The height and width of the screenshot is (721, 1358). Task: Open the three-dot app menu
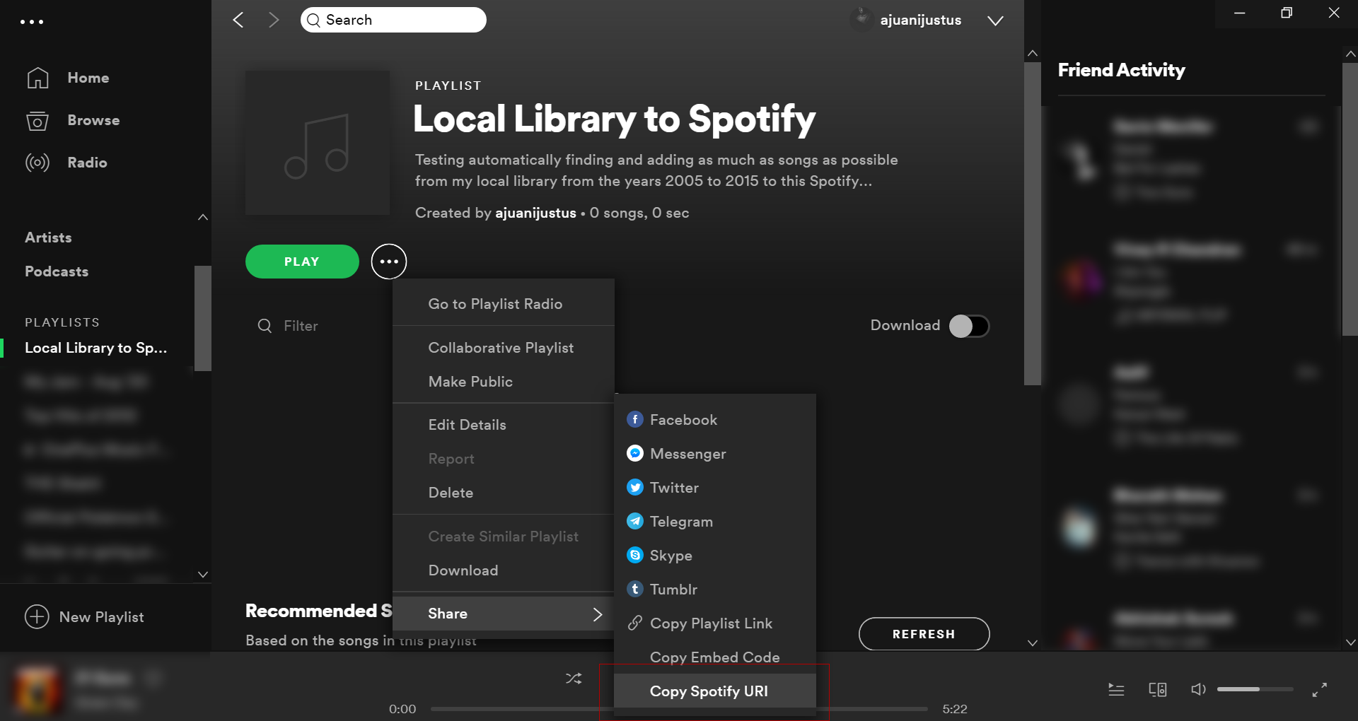point(32,22)
